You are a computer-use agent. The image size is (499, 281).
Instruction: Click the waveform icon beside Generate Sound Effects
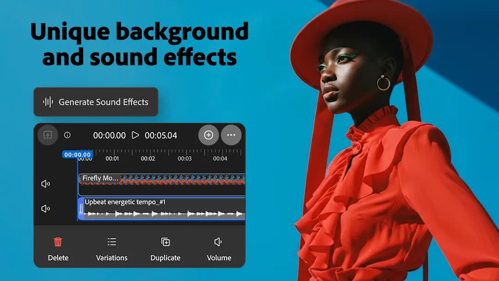(x=48, y=102)
